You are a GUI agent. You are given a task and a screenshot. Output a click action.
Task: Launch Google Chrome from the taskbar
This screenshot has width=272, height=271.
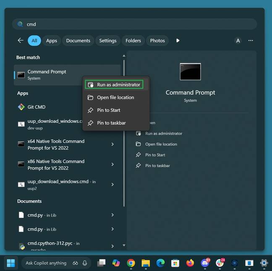tap(131, 263)
